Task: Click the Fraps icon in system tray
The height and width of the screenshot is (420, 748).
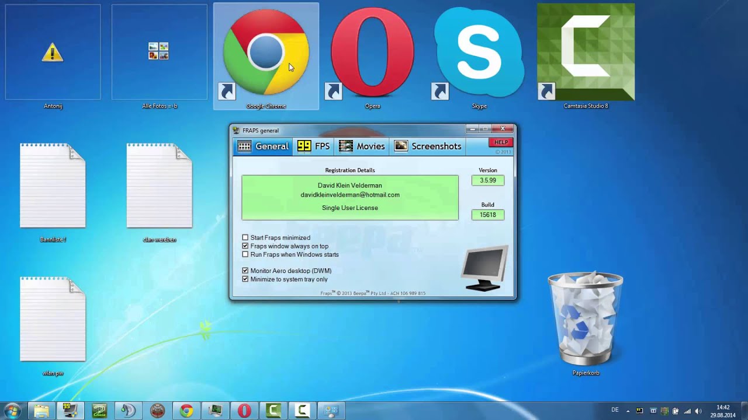Action: [639, 411]
